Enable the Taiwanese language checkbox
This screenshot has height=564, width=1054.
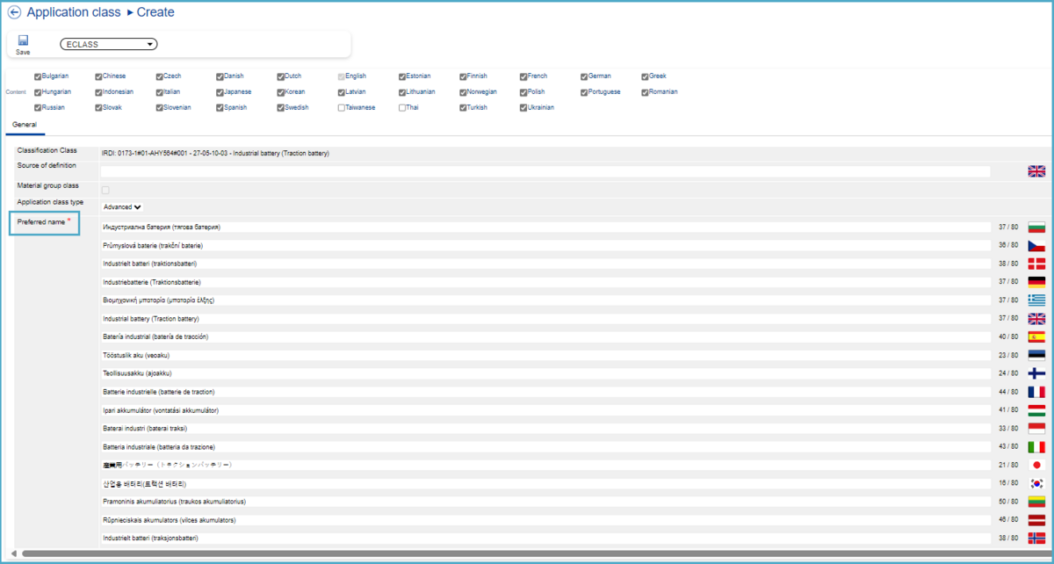342,108
